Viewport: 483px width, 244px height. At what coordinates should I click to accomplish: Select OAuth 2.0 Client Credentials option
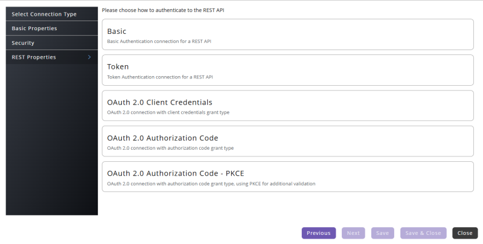click(x=288, y=106)
